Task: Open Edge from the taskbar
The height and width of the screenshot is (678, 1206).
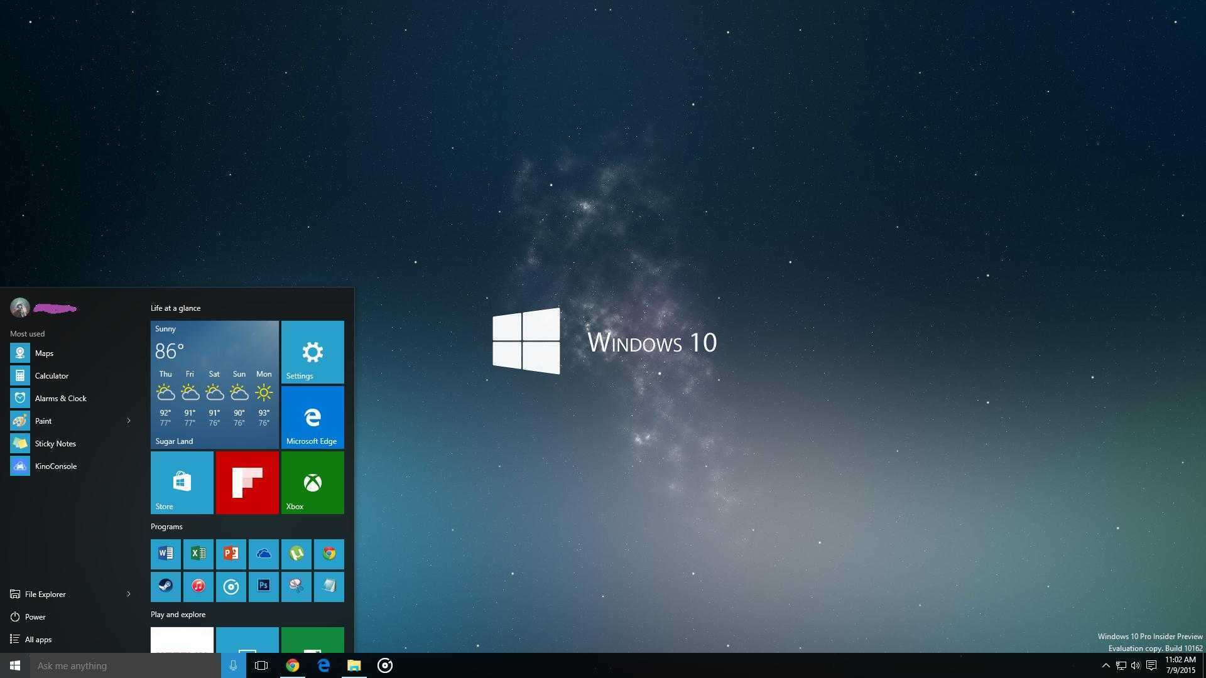Action: [323, 666]
